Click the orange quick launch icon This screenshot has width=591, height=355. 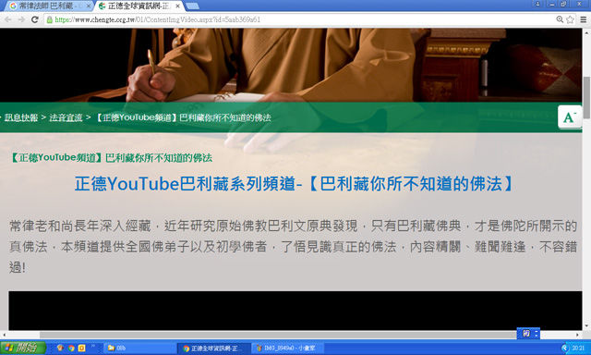tap(82, 348)
